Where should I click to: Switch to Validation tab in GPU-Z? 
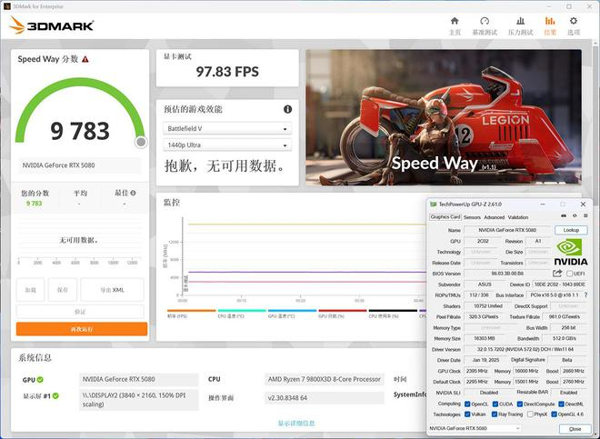518,217
